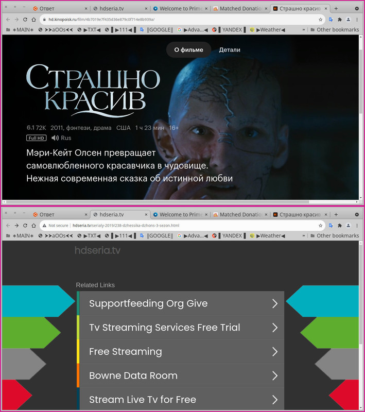Click address bar in top kinopoisk window
This screenshot has width=365, height=412.
[x=182, y=20]
